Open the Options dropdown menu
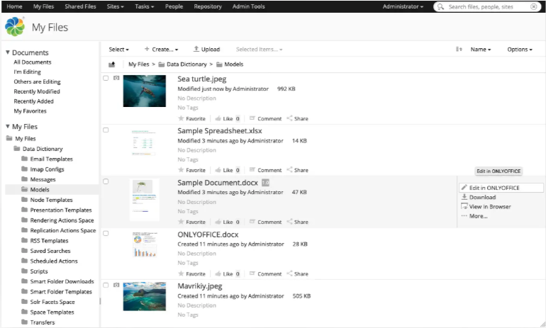Viewport: 546px width, 328px height. pos(520,50)
